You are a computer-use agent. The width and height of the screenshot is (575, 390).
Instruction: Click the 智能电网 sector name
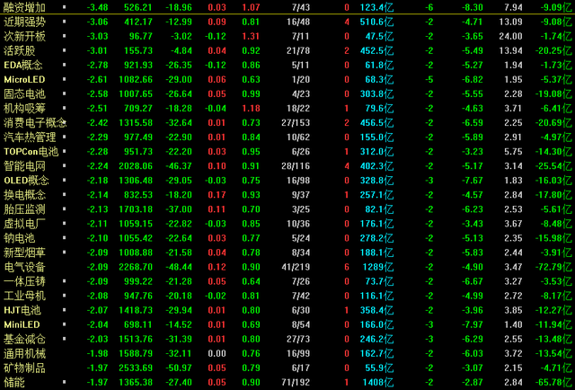coord(24,166)
